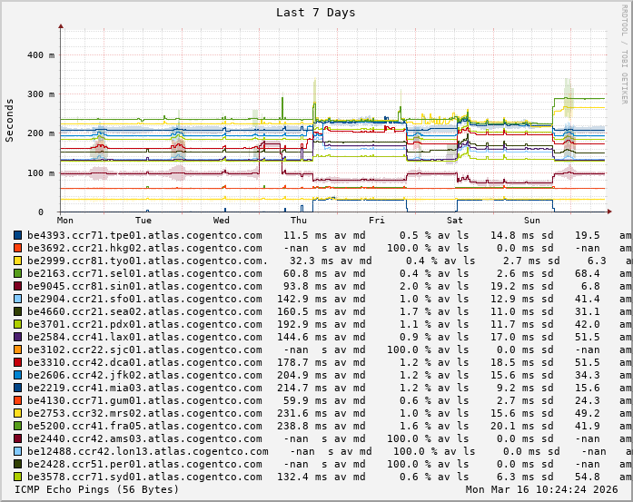Click the red swatch for be3310 dca01
Image resolution: width=633 pixels, height=502 pixels.
tap(18, 362)
